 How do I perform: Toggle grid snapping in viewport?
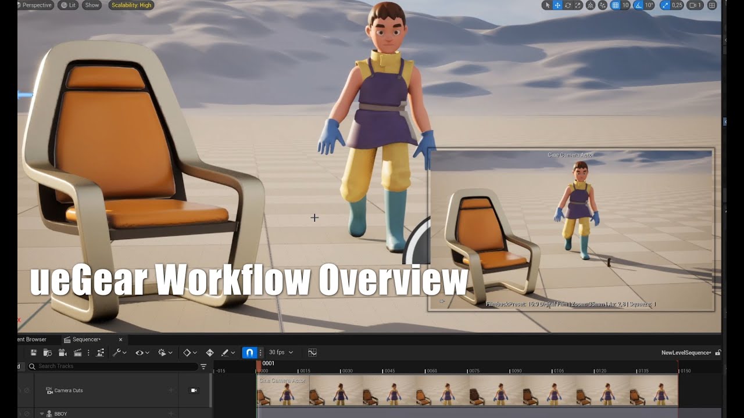click(616, 5)
